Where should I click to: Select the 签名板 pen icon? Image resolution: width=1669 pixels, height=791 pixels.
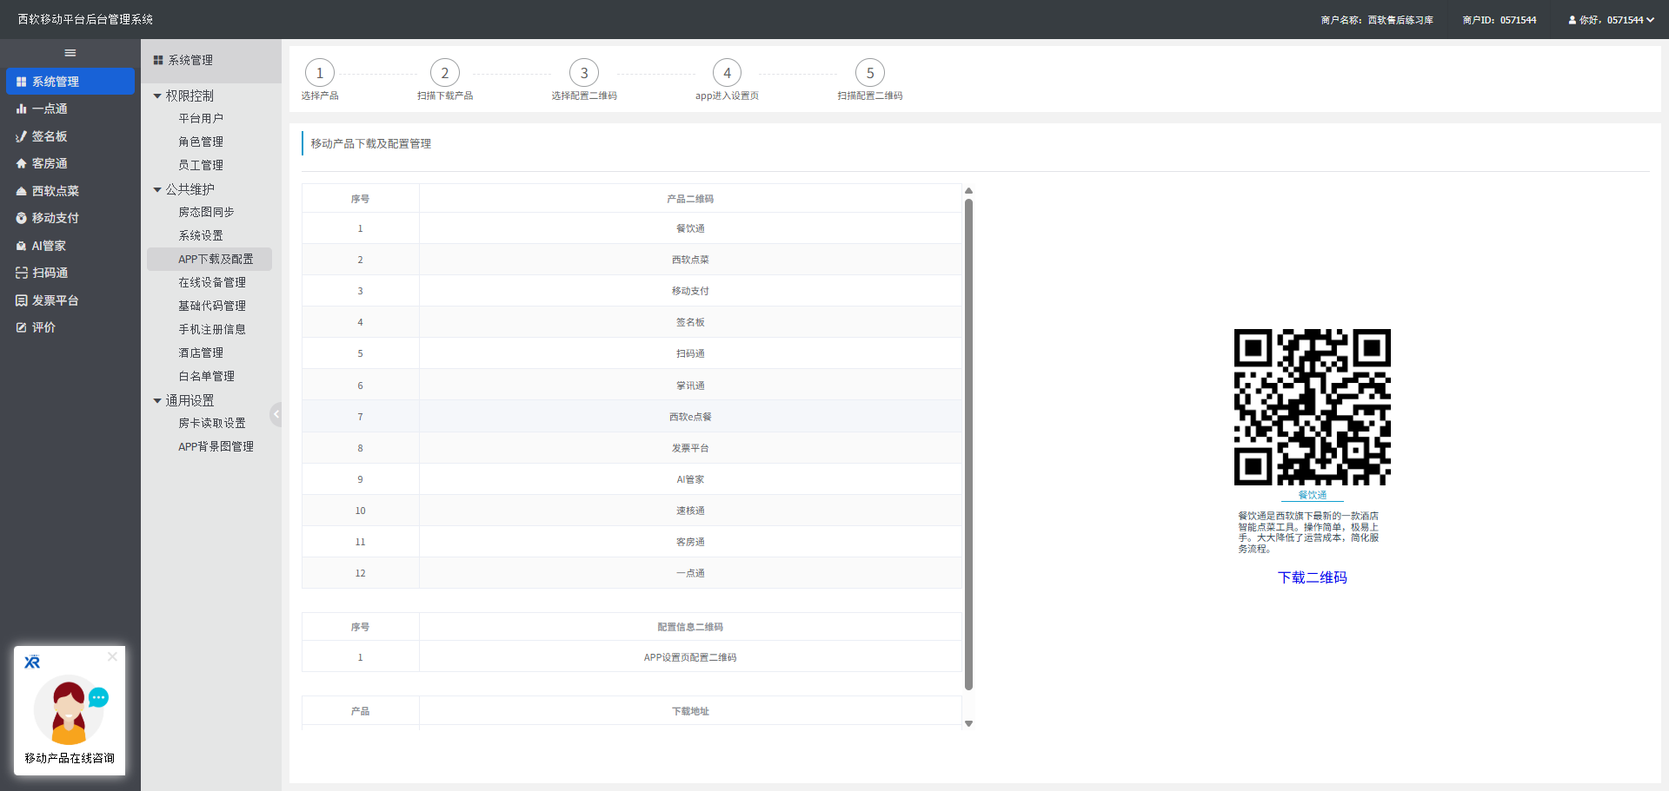click(21, 136)
